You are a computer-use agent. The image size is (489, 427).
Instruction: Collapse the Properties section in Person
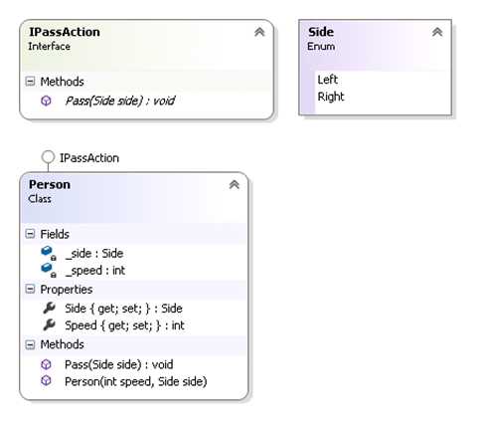[30, 289]
